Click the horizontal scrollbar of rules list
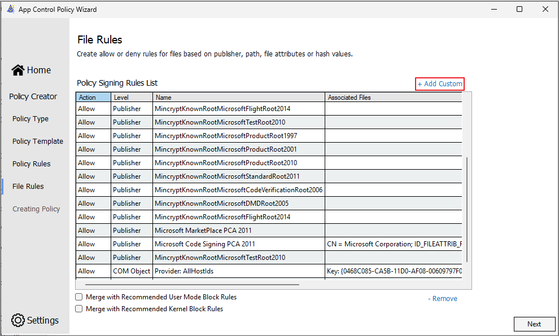Image resolution: width=559 pixels, height=336 pixels. pos(192,284)
